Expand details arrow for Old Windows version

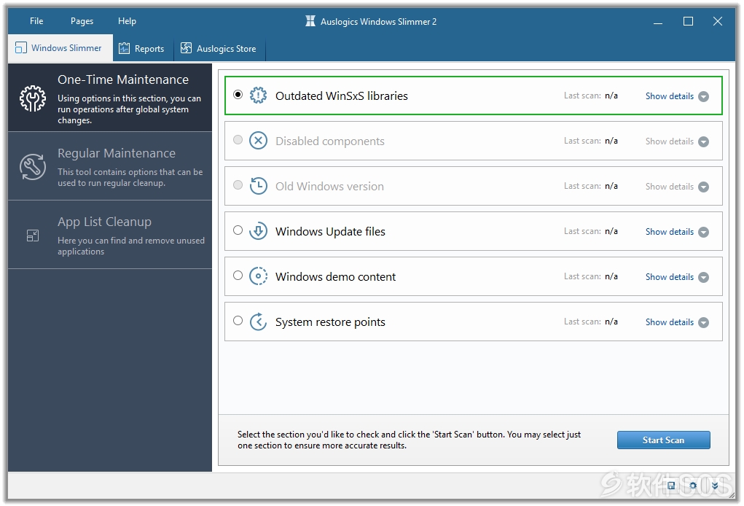[704, 187]
